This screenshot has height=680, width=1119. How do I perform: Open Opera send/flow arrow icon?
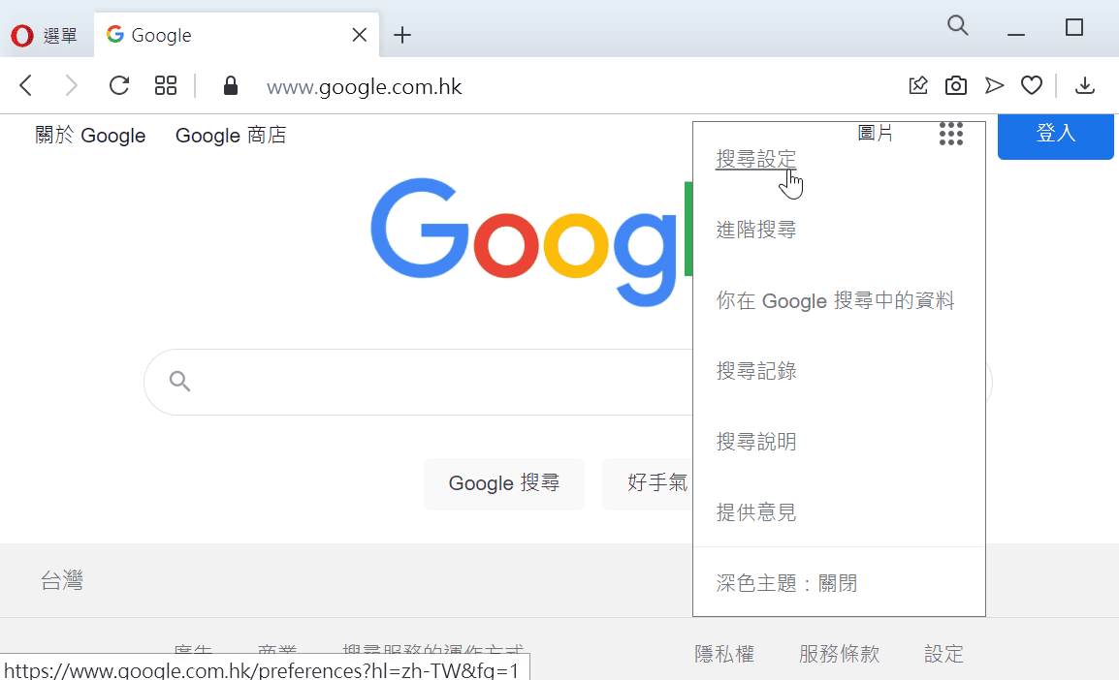pos(994,86)
